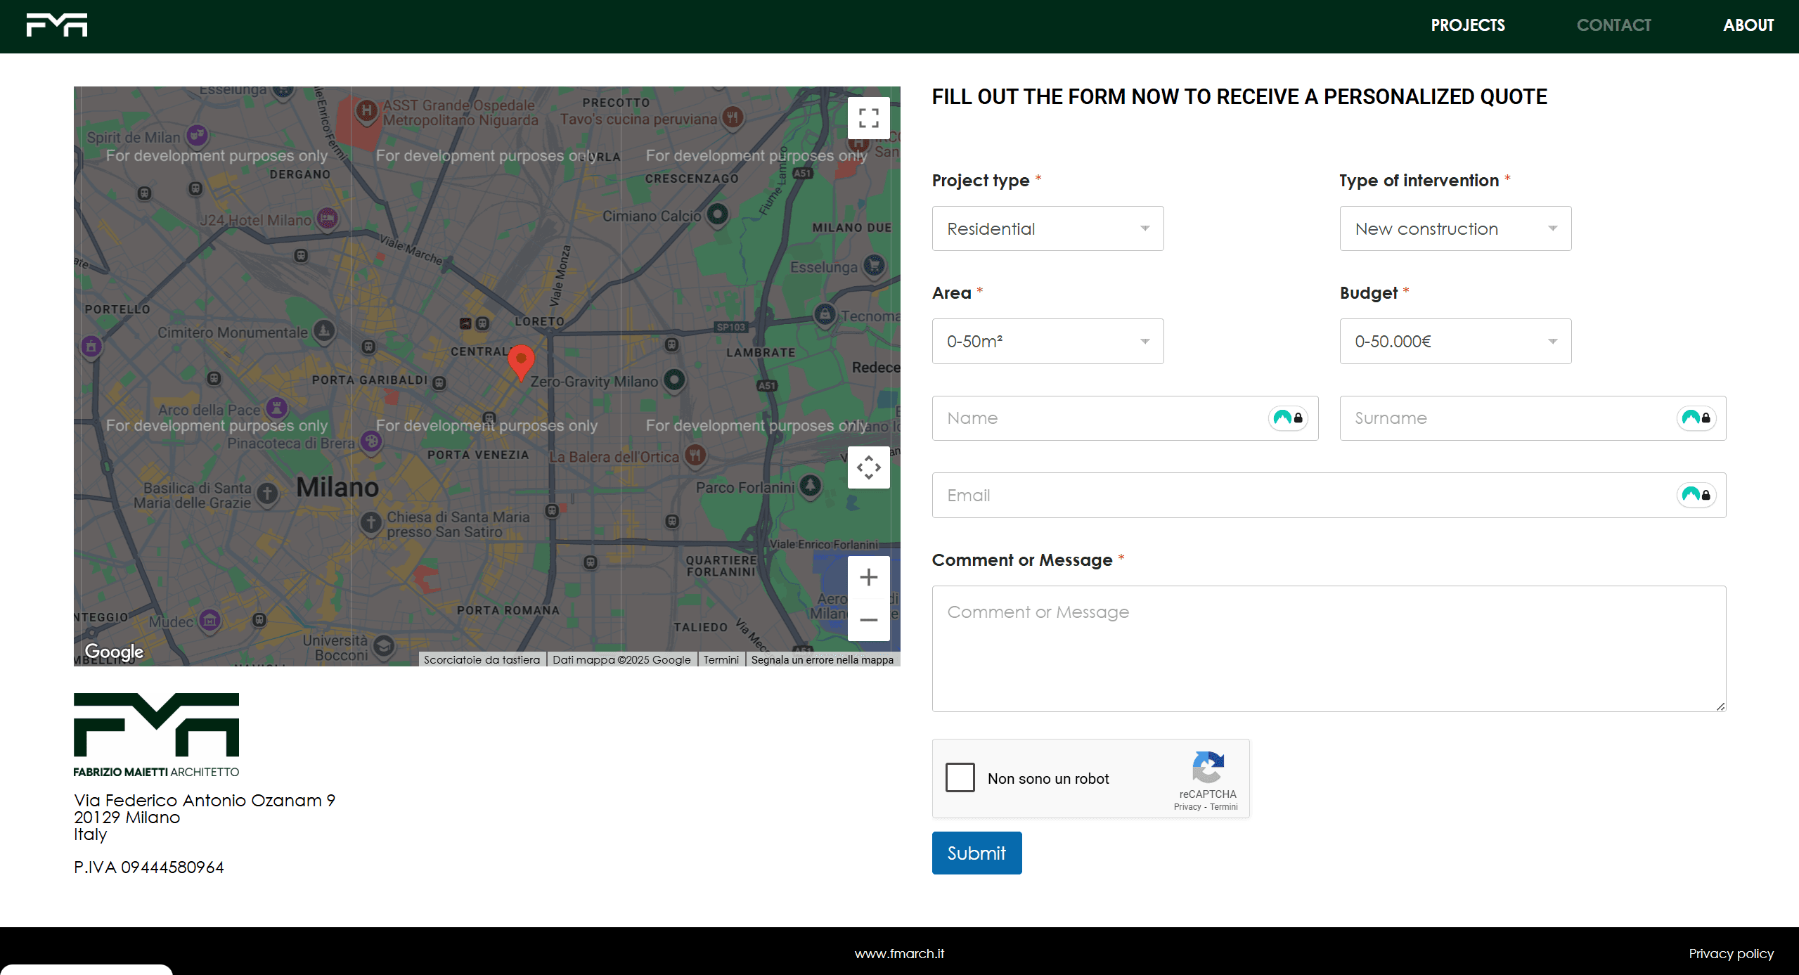Expand the Area dropdown
The width and height of the screenshot is (1799, 975).
coord(1047,342)
